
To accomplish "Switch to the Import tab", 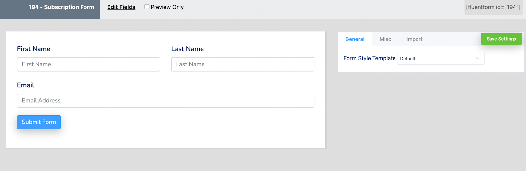I will point(414,39).
